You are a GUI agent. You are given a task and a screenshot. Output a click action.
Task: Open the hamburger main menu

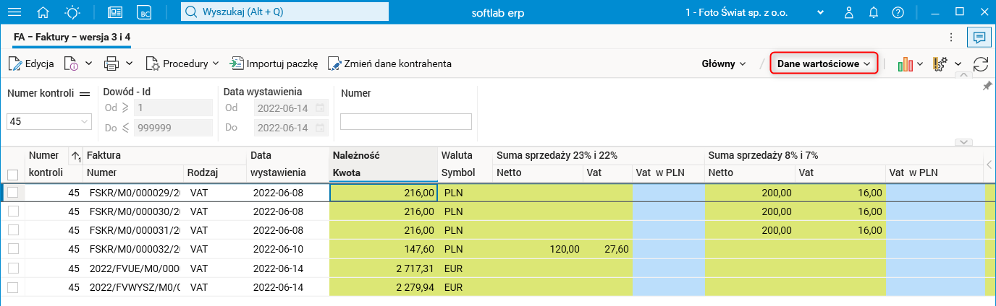(14, 12)
